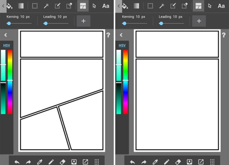Click large lower comic panel in right screenshot

point(177,104)
